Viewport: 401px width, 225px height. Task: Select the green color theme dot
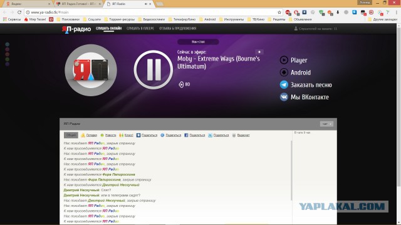click(x=7, y=59)
